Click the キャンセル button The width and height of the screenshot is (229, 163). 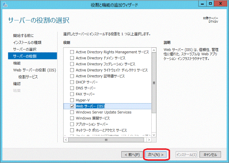coord(210,154)
